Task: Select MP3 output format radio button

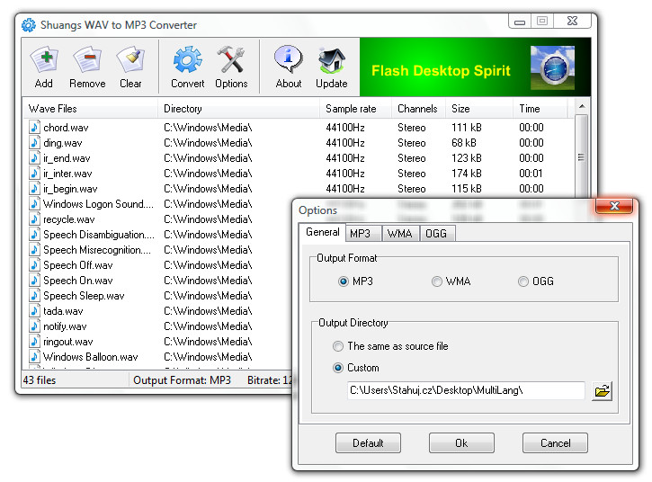Action: point(343,281)
